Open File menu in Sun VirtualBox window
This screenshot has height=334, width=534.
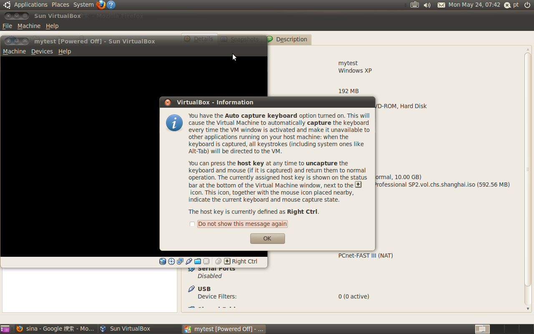7,26
